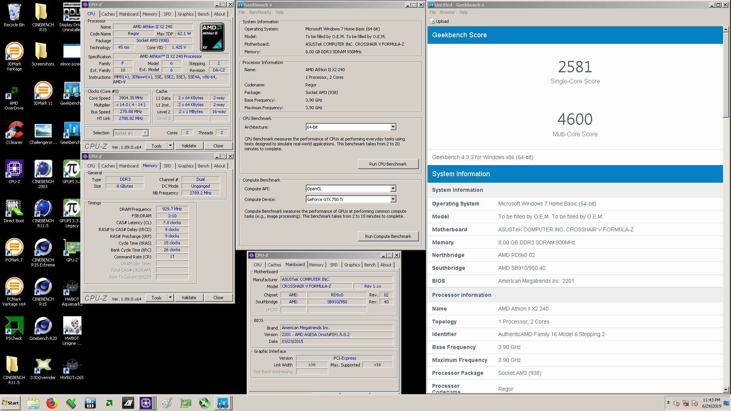Screen dimensions: 731x411
Task: Open Graphics tab in CPU-Z Mainboard window
Action: tap(352, 265)
